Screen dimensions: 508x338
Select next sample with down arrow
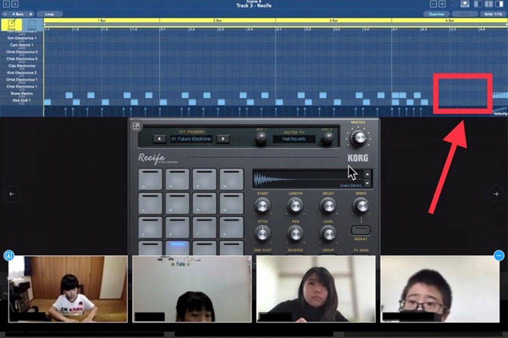coord(368,183)
